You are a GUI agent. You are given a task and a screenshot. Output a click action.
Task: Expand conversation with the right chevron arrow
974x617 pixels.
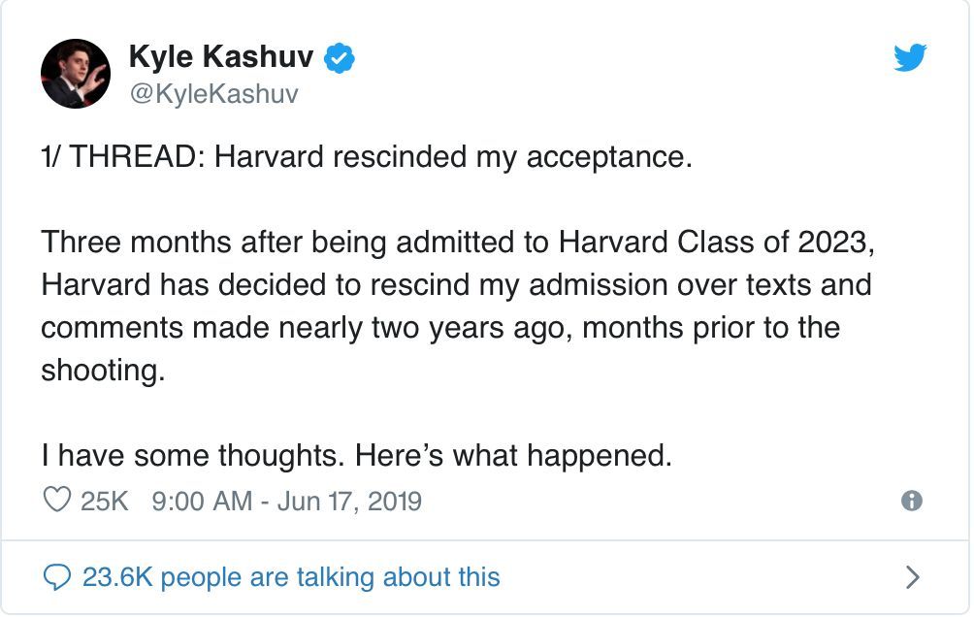tap(911, 578)
